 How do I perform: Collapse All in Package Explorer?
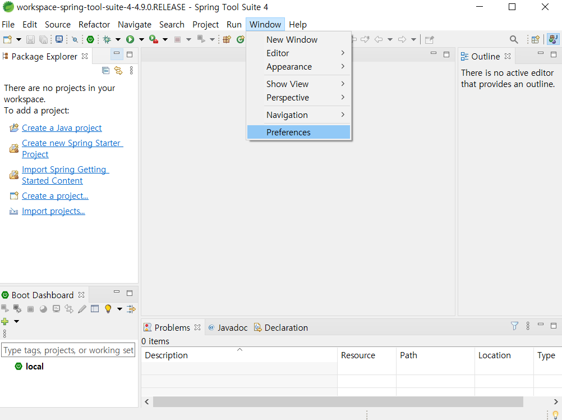[105, 70]
